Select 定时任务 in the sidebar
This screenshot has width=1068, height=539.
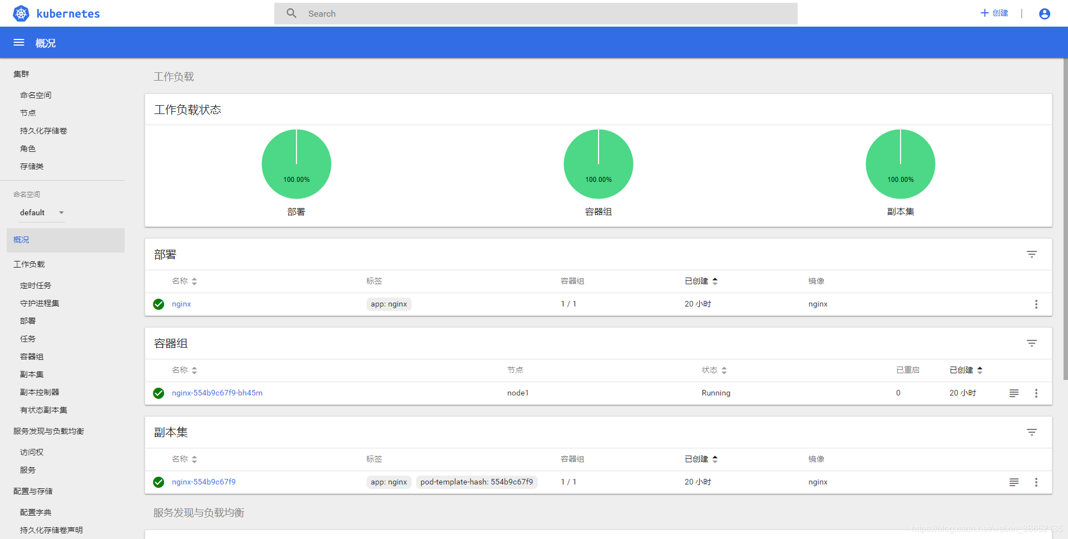36,285
